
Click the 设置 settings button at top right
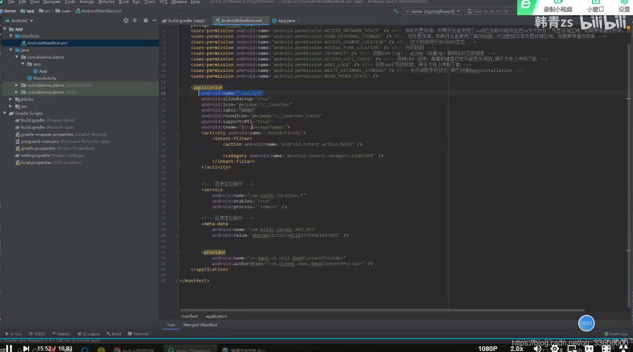point(624,7)
